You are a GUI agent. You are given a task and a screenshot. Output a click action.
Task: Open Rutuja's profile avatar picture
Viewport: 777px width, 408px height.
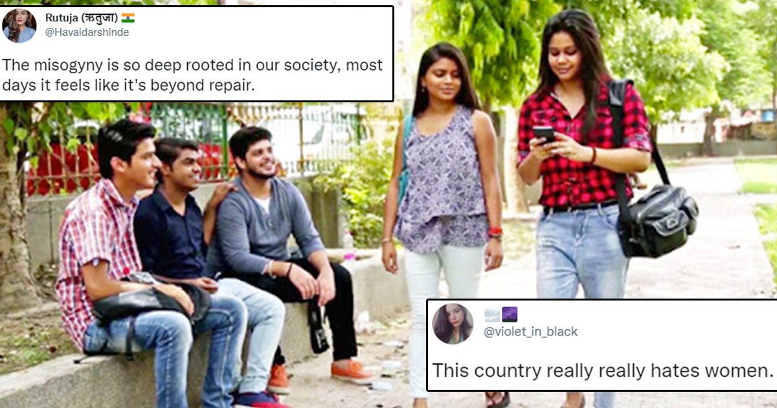[x=19, y=26]
